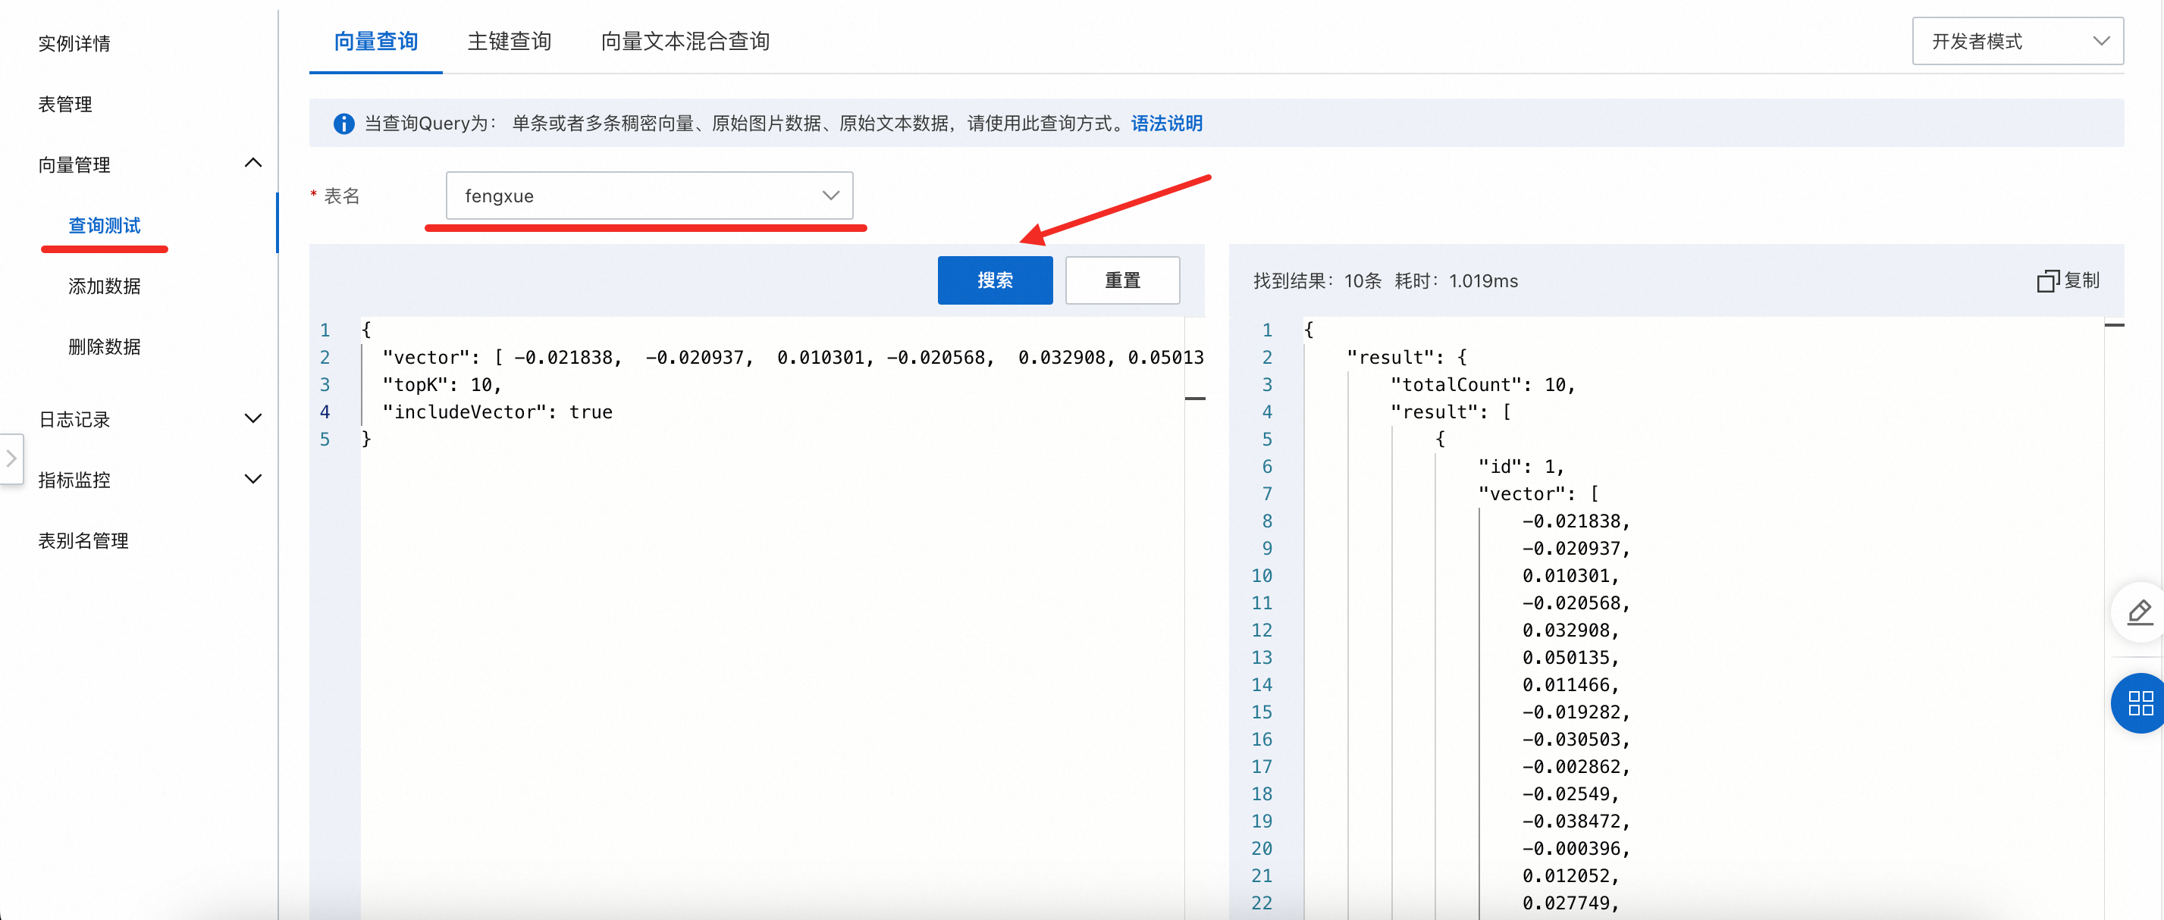Open the 语法说明 link
The image size is (2164, 920).
(1166, 124)
